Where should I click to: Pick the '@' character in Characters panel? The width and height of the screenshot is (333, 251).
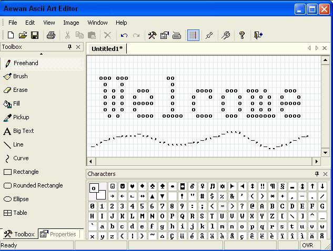252,206
